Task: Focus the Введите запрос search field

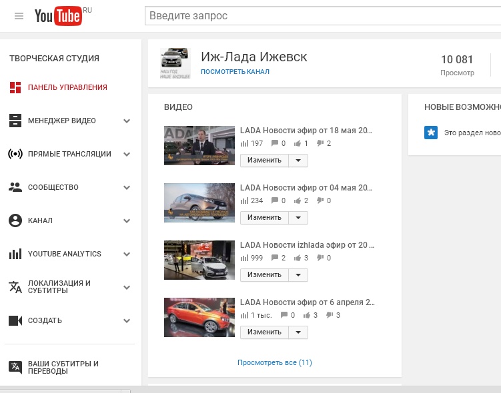Action: (323, 15)
